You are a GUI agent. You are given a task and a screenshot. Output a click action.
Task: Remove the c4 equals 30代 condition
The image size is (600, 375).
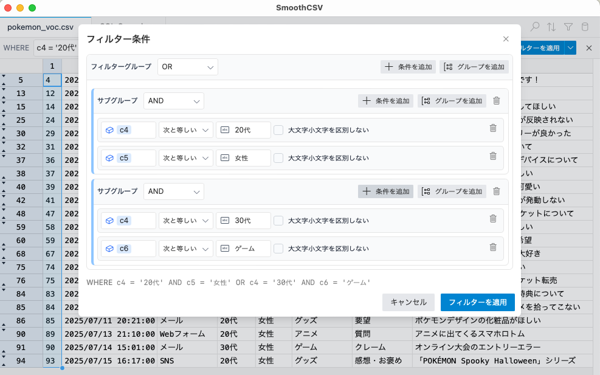point(493,219)
